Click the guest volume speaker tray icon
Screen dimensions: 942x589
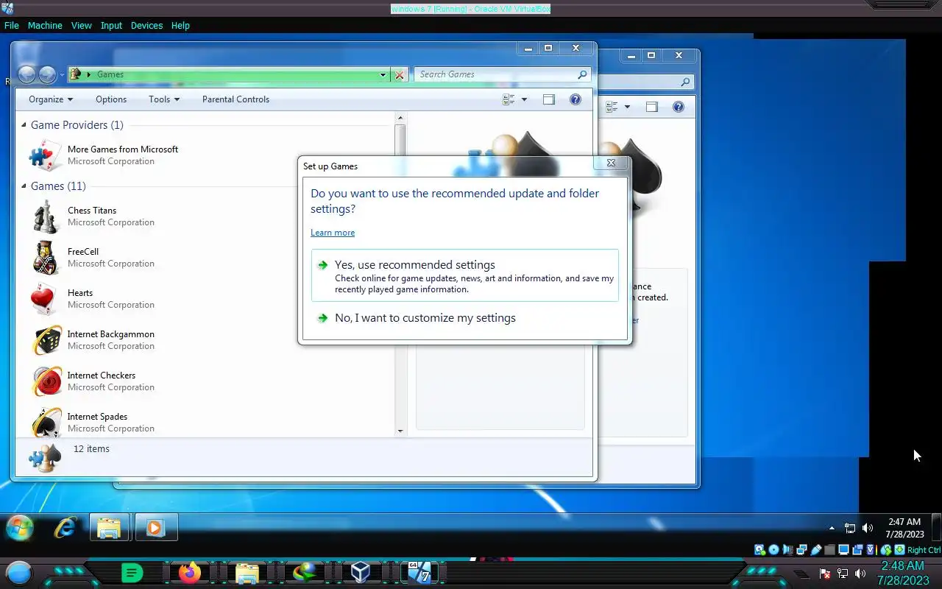click(868, 528)
